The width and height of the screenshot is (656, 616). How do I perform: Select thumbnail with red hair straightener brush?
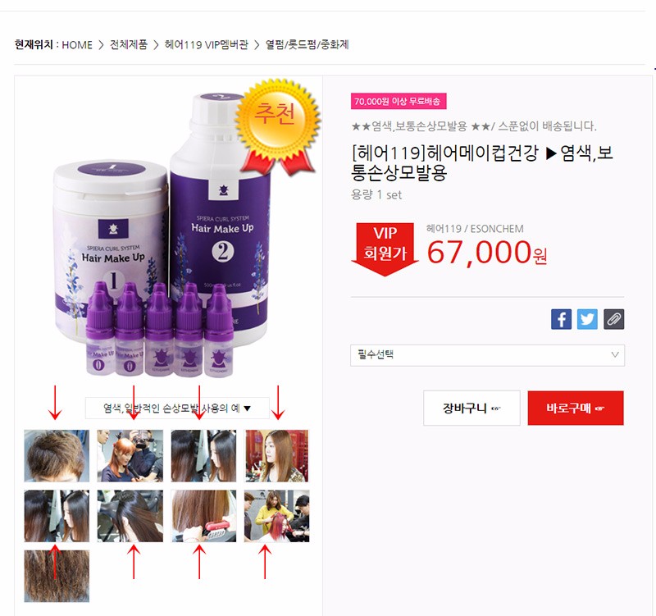coord(203,516)
